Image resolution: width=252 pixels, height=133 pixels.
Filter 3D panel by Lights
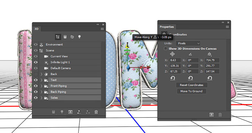(x=79, y=37)
